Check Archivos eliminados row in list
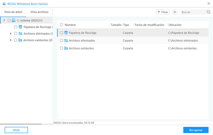213x135 pixels. pos(62,40)
